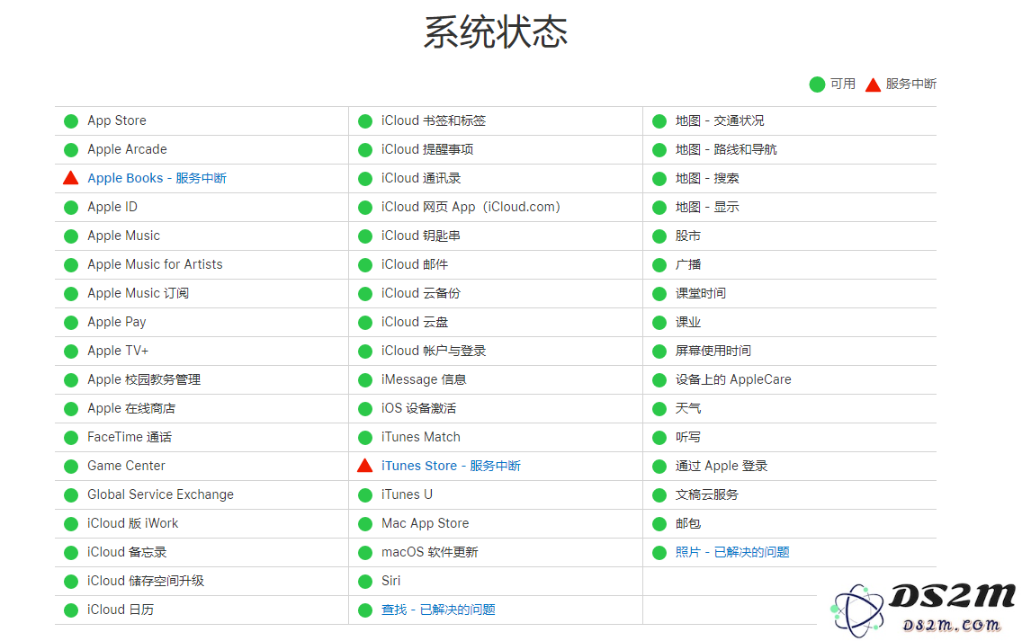
Task: Select the 课堂时间 row text
Action: [x=701, y=293]
